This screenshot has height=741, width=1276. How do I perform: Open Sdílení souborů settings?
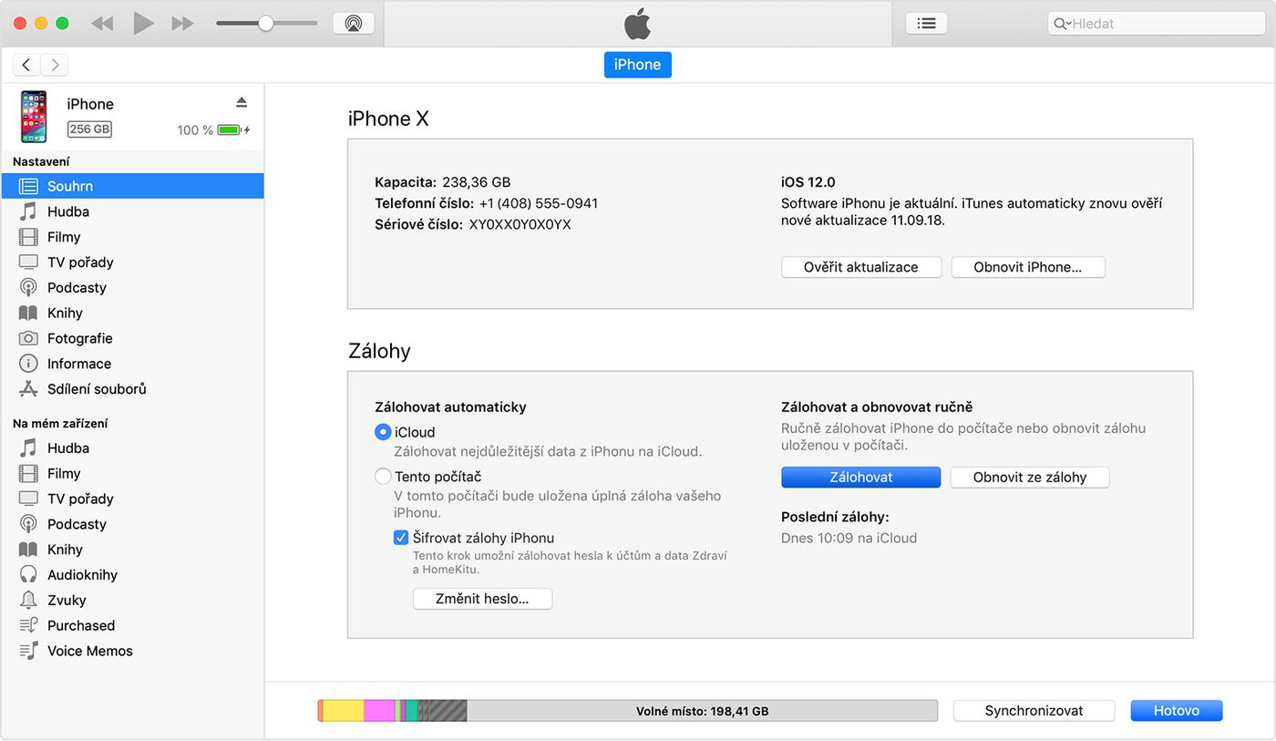click(132, 389)
